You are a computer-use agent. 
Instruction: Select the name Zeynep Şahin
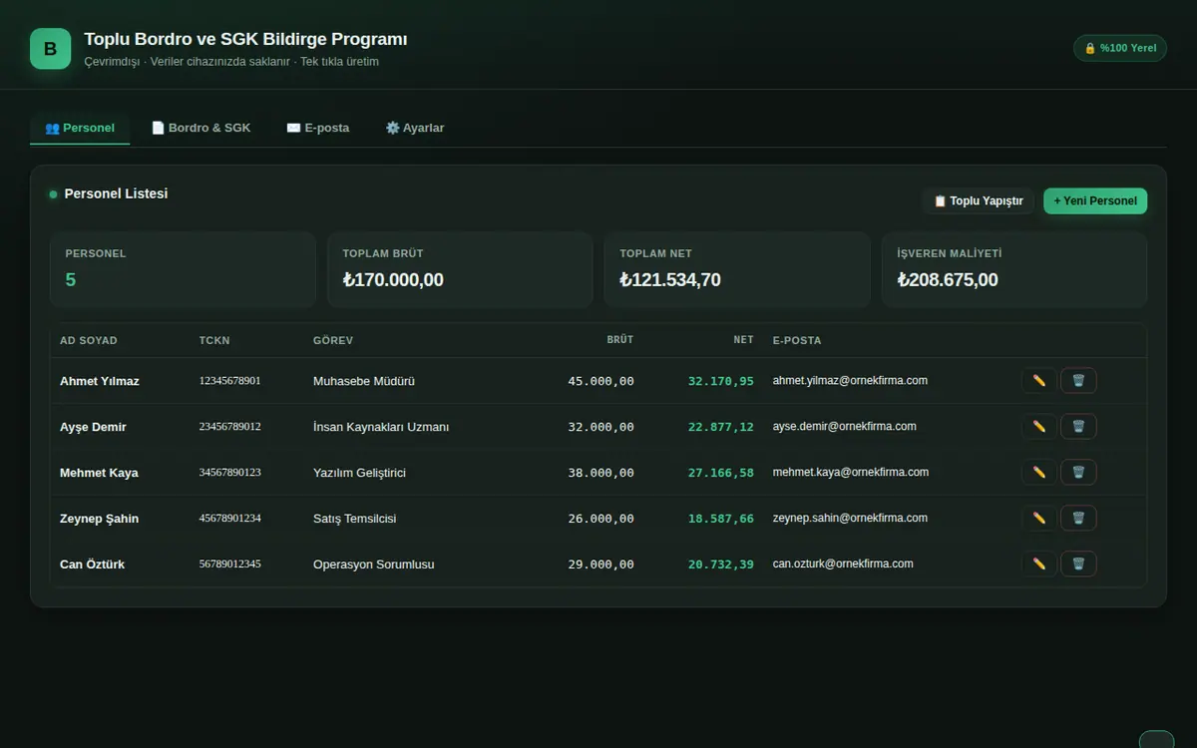coord(100,519)
